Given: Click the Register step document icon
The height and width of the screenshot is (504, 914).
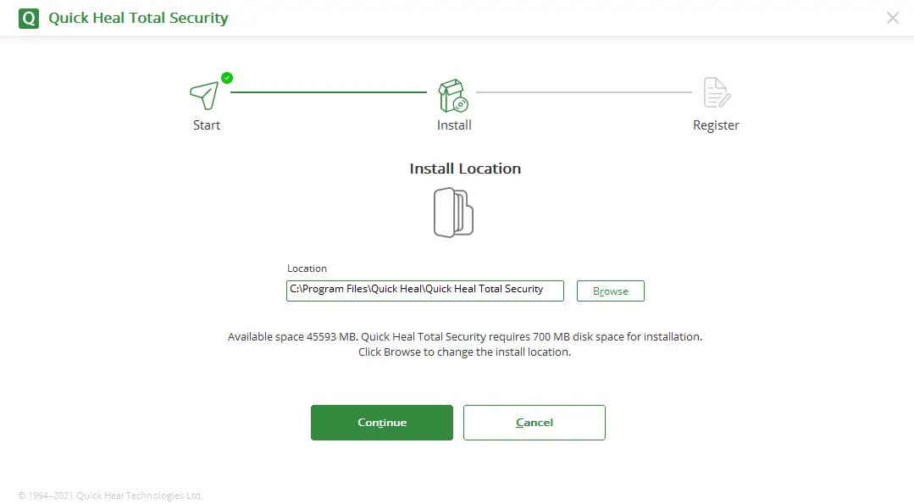Looking at the screenshot, I should [717, 93].
